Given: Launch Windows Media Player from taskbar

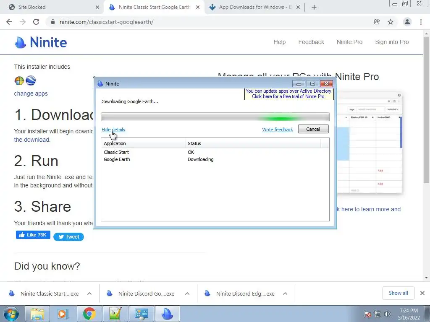Looking at the screenshot, I should 63,314.
